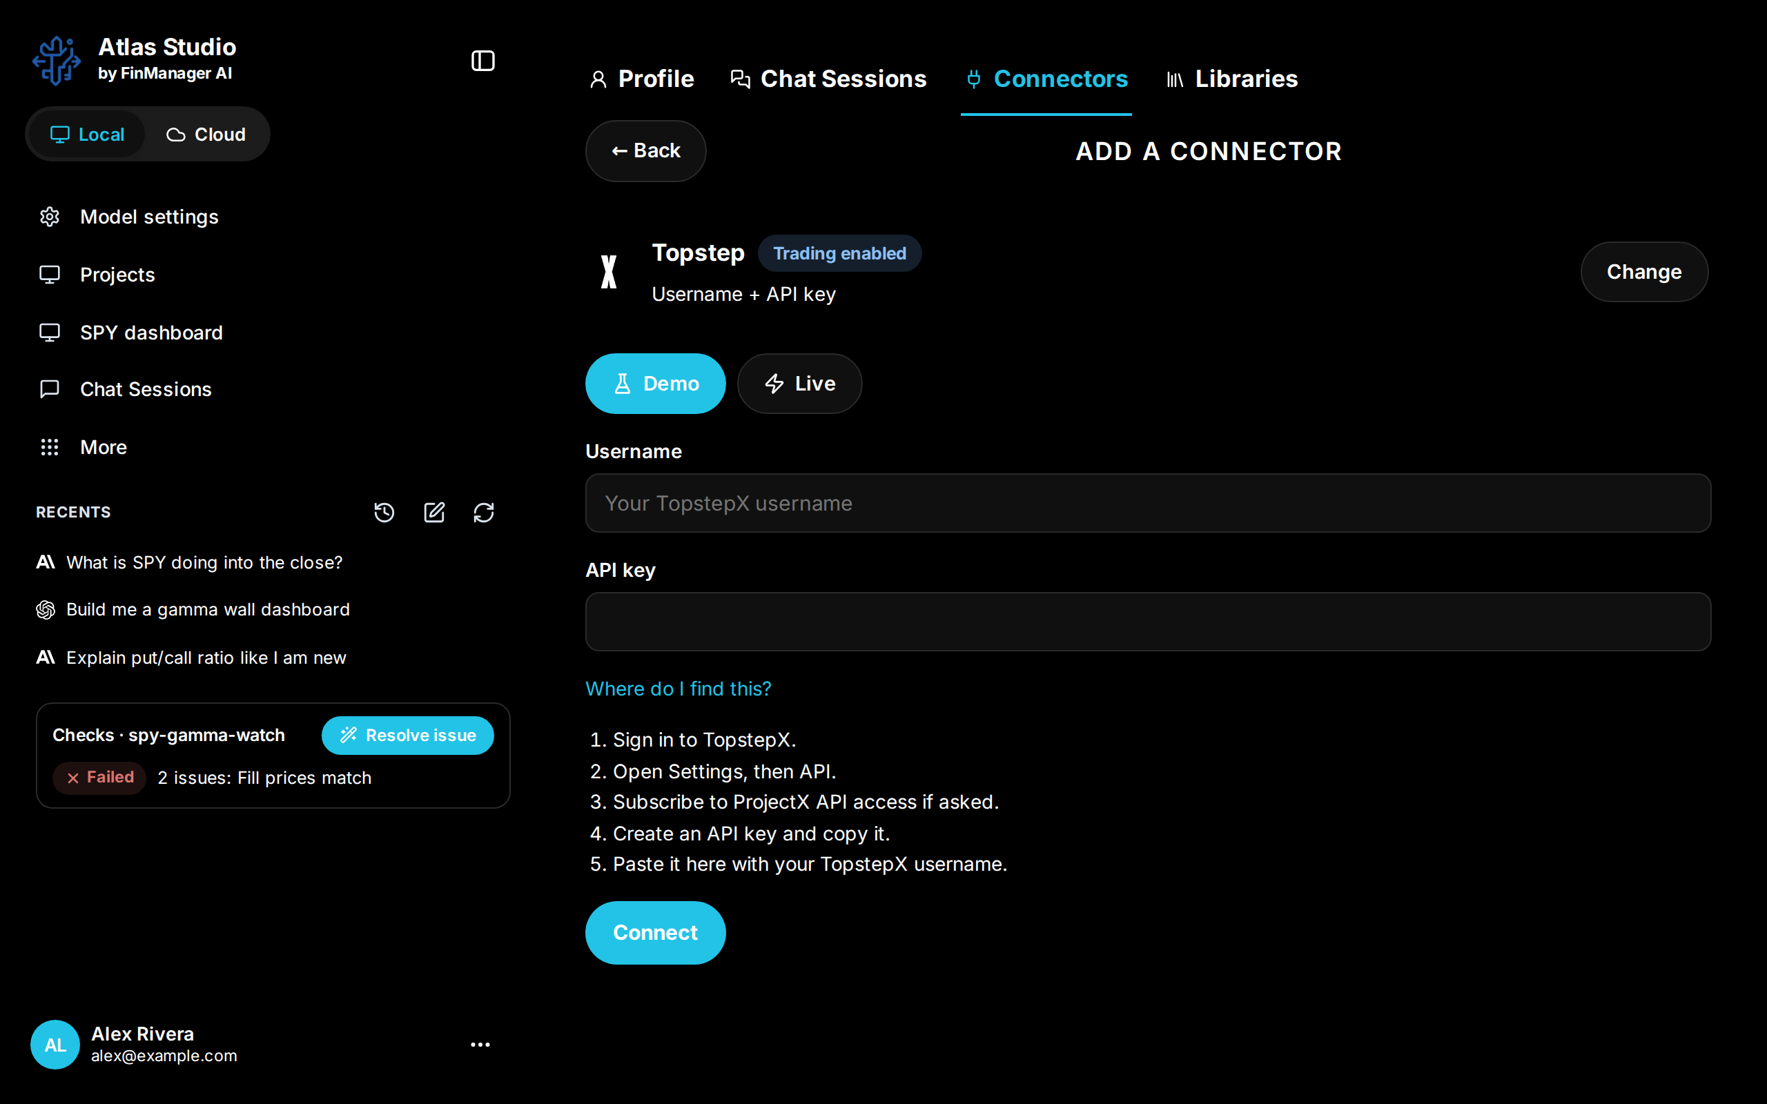This screenshot has height=1104, width=1767.
Task: Collapse the sidebar panel icon
Action: [482, 61]
